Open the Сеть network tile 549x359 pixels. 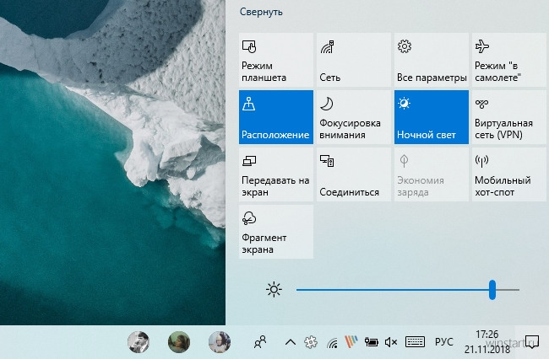click(x=354, y=60)
